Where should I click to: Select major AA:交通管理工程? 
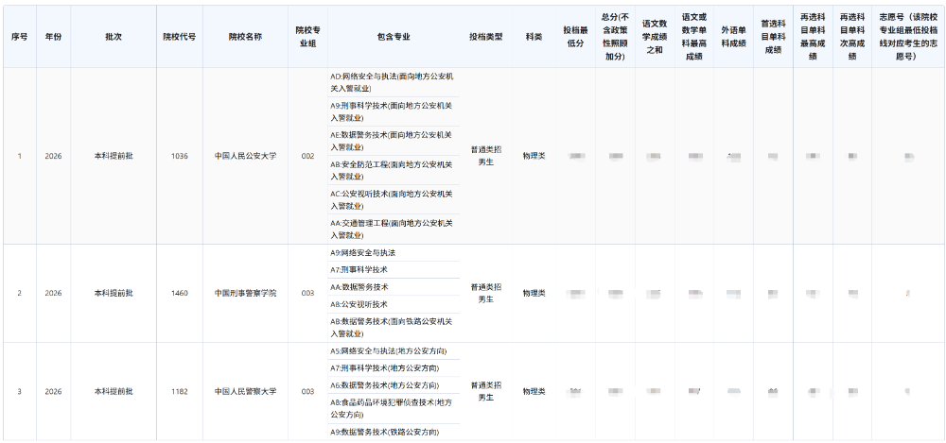click(x=394, y=229)
